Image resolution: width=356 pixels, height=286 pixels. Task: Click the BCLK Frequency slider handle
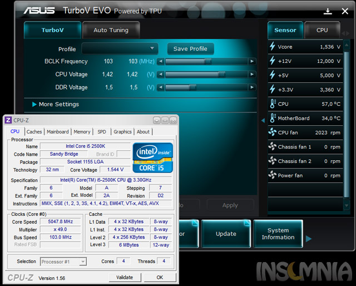pyautogui.click(x=208, y=61)
